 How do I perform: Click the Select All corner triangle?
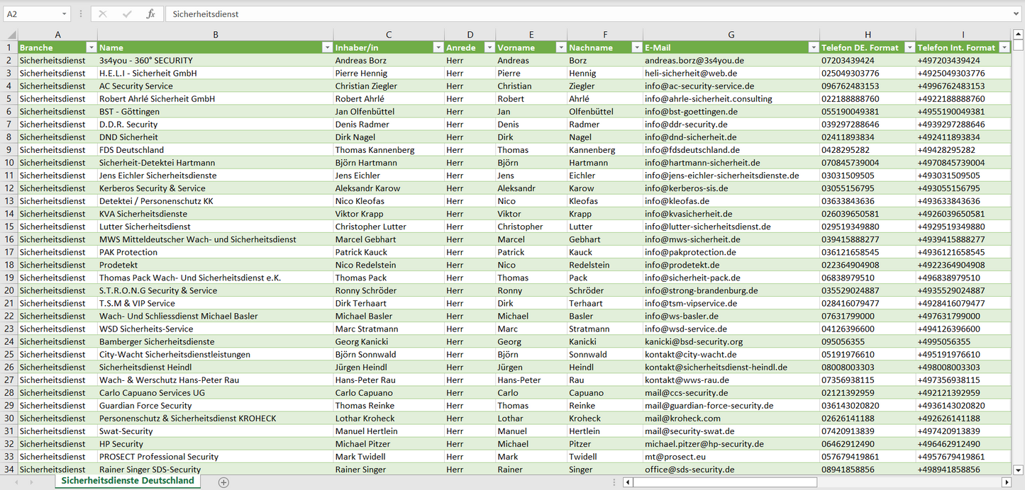(10, 35)
